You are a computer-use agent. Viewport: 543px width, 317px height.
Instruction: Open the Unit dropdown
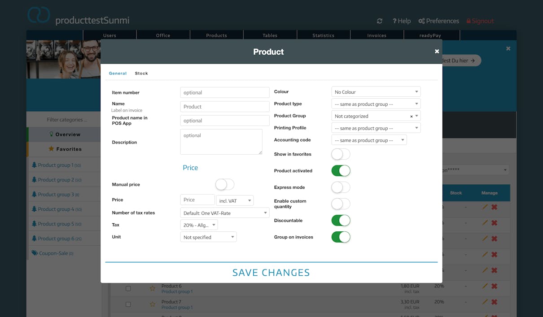pos(208,237)
